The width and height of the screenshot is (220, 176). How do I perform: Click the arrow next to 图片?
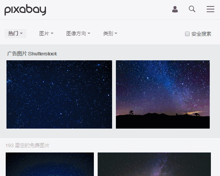pos(52,33)
